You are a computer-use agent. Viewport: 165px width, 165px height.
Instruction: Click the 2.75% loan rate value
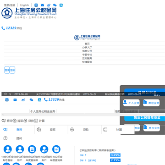tap(115, 160)
